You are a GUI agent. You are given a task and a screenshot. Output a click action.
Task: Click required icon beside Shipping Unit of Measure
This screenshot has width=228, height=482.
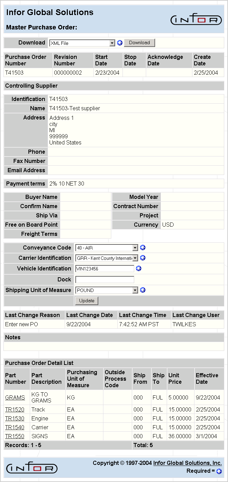pos(143,290)
